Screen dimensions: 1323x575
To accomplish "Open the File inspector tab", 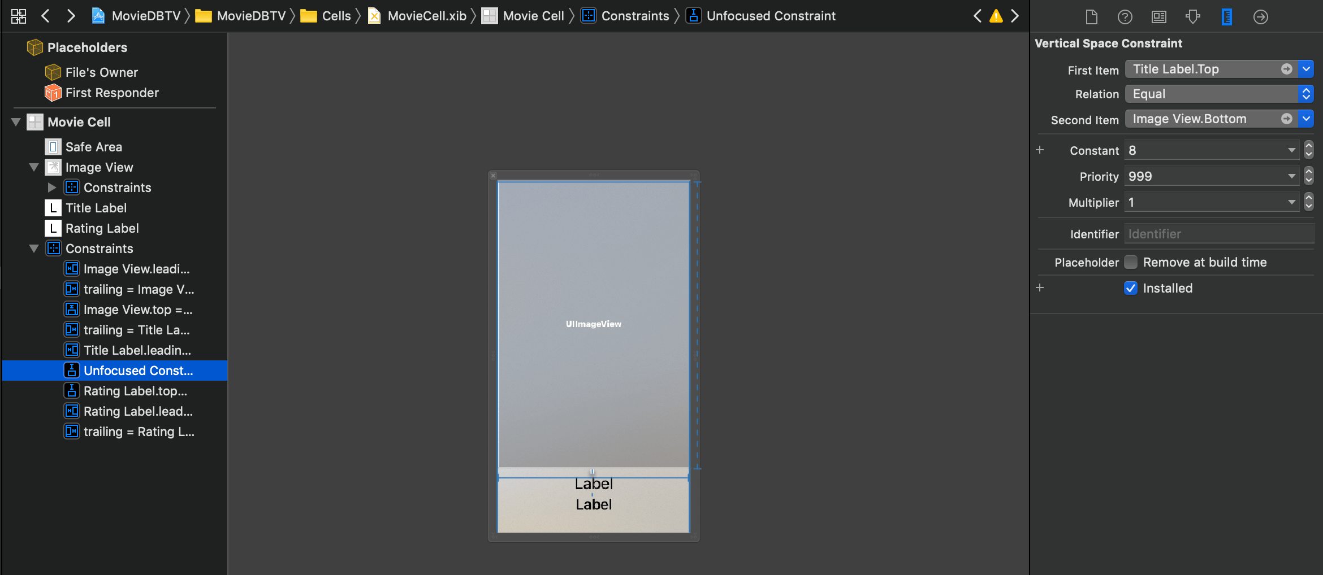I will coord(1091,17).
